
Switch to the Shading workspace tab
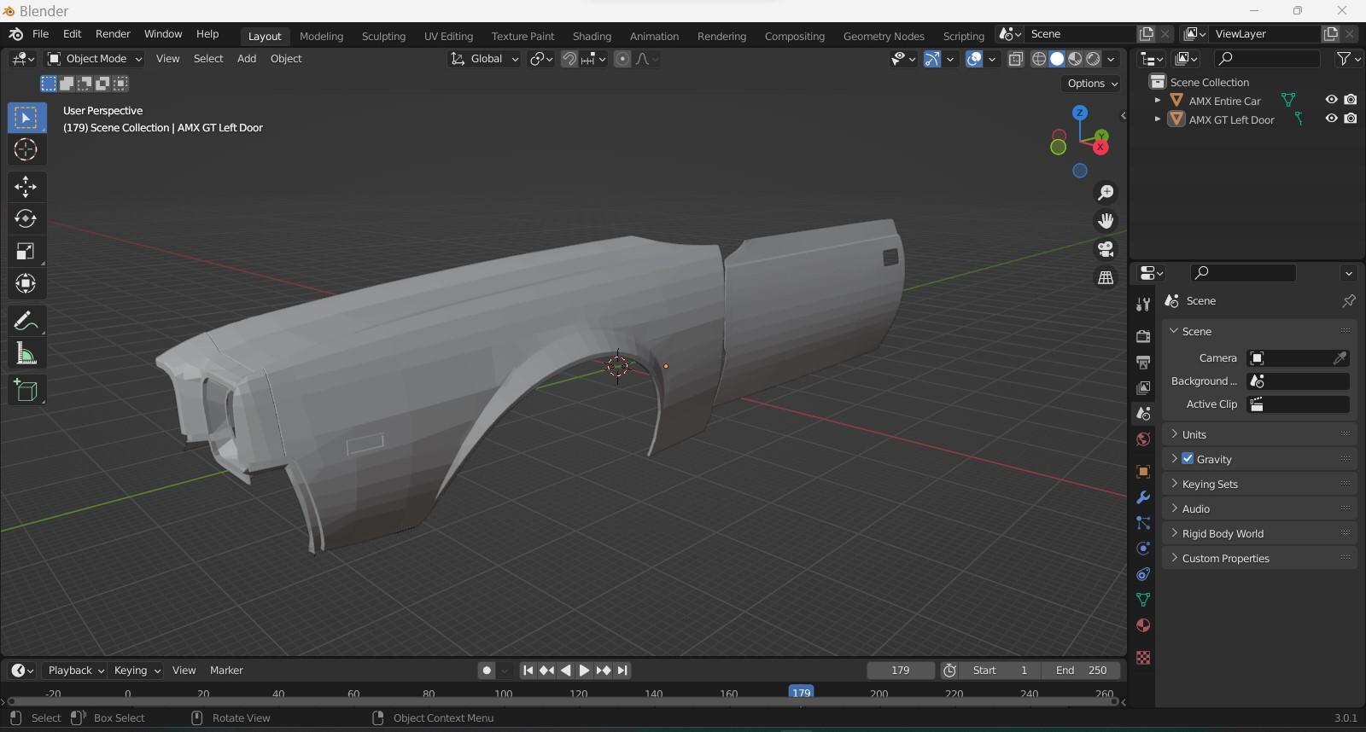[592, 36]
